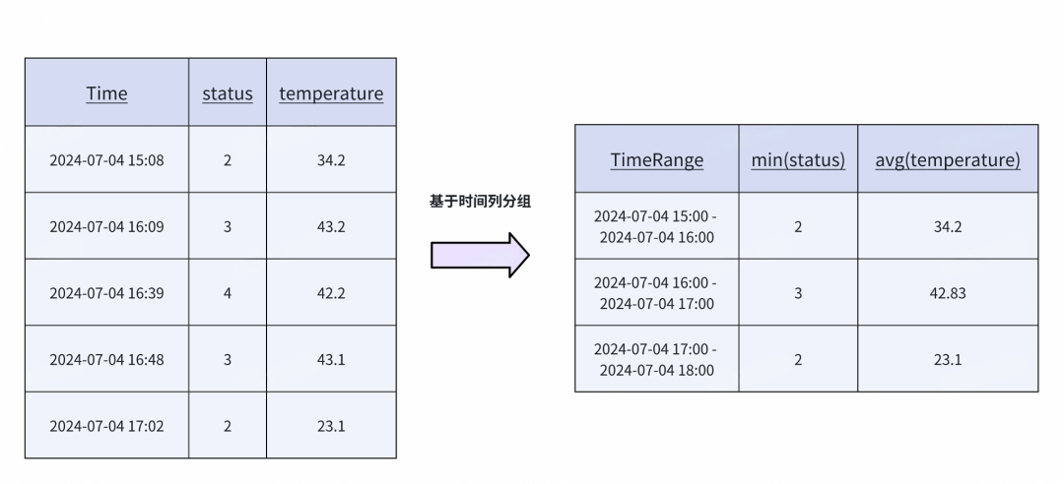The width and height of the screenshot is (1064, 484).
Task: Click the temperature value 34.2 in left table
Action: pos(331,160)
